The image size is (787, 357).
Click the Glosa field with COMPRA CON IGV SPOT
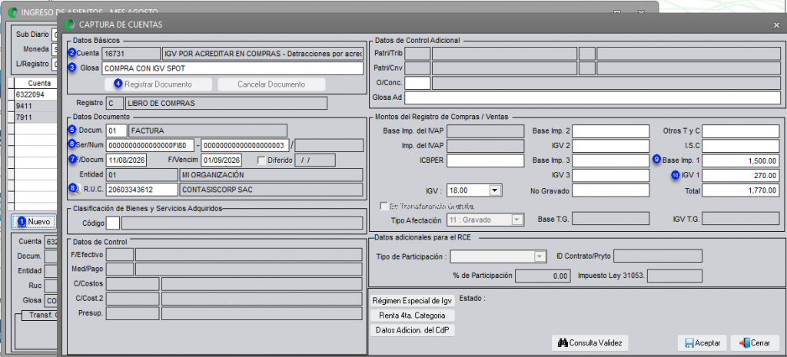[232, 68]
